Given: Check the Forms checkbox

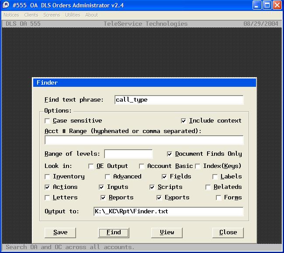Looking at the screenshot, I should (x=218, y=198).
